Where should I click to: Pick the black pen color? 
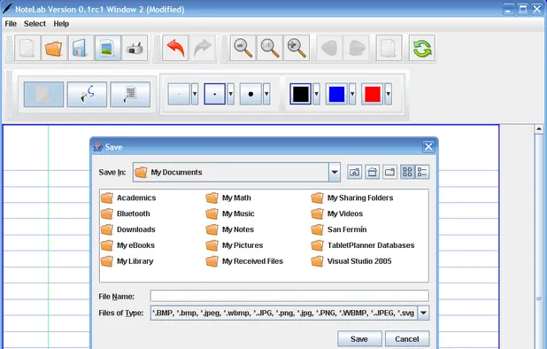click(301, 94)
